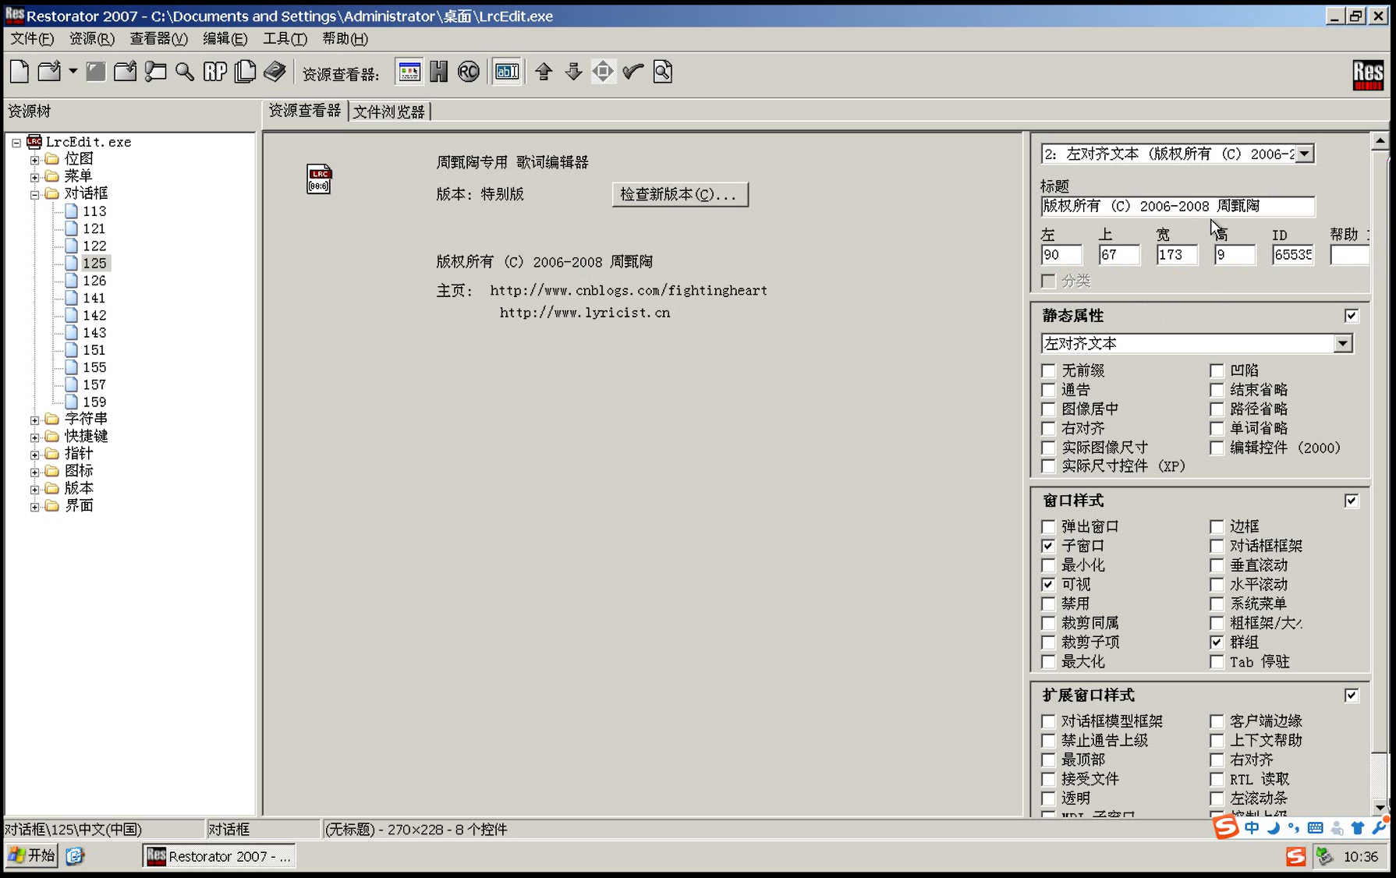Click the LRC icon in dialog preview
Image resolution: width=1396 pixels, height=878 pixels.
point(319,179)
